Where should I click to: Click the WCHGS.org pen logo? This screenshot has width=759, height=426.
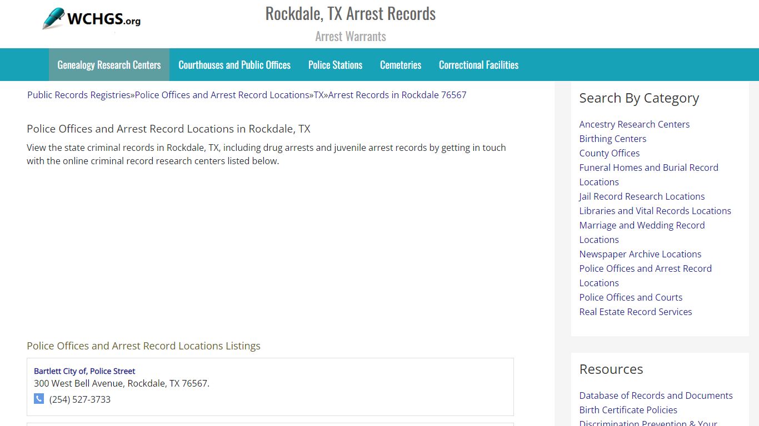point(92,19)
